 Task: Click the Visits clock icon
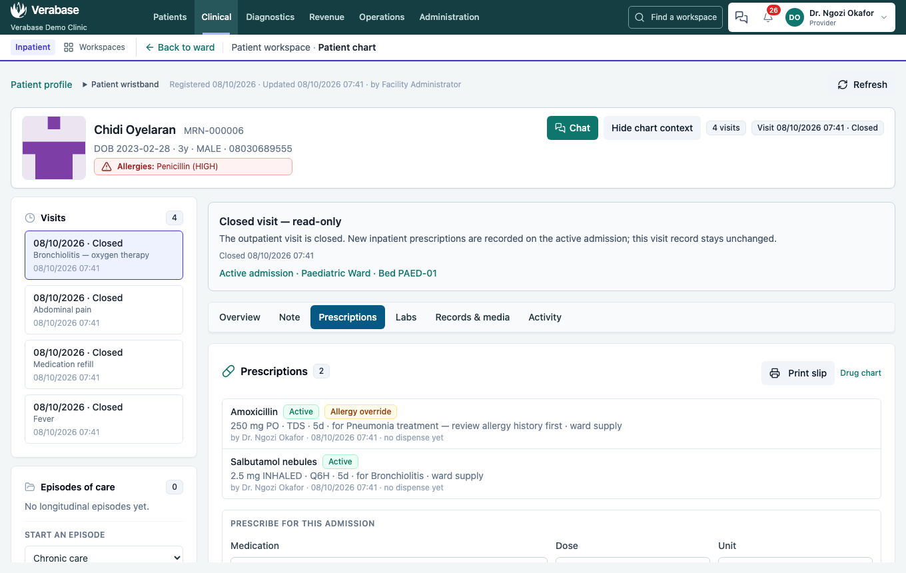30,218
